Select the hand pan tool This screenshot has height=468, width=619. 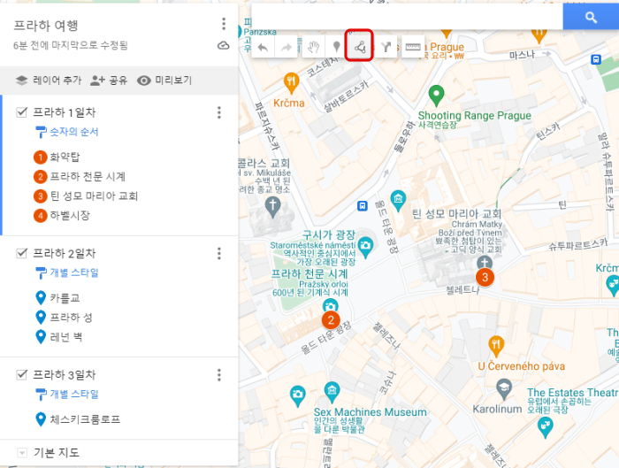313,48
